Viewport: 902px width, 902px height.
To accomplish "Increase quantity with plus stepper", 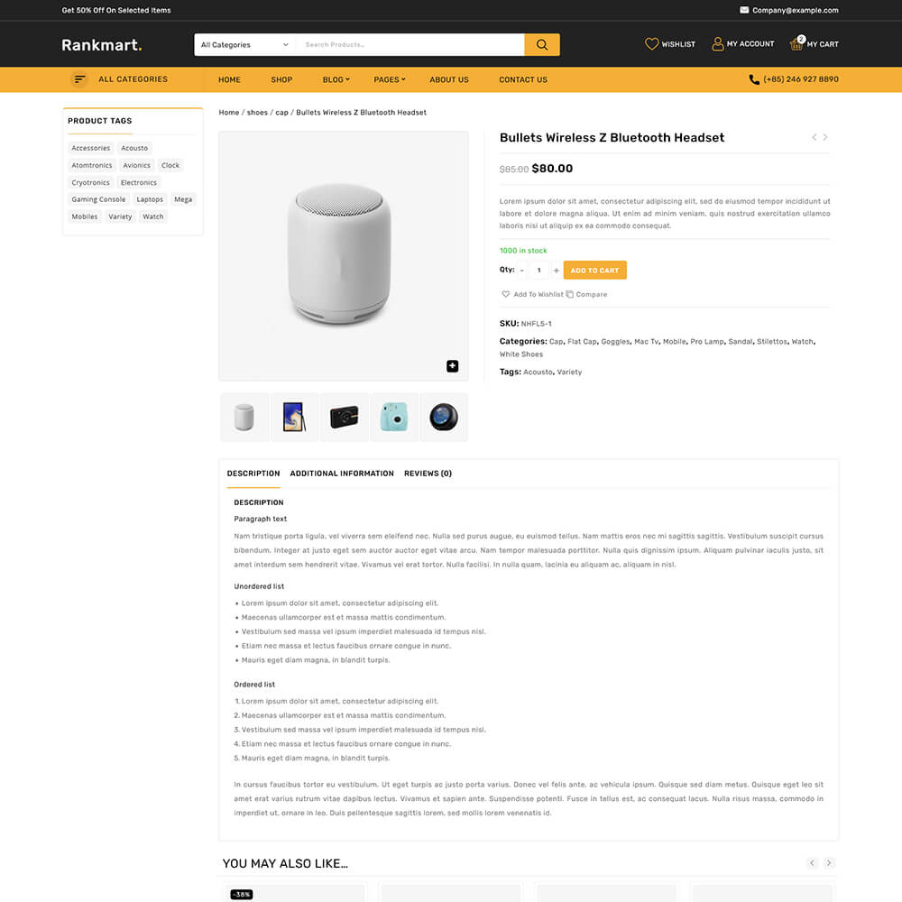I will [x=556, y=271].
